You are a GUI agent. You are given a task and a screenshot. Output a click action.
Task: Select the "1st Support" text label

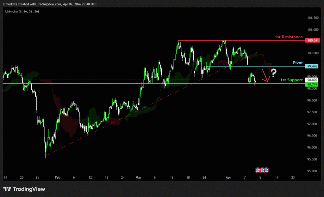coord(291,80)
